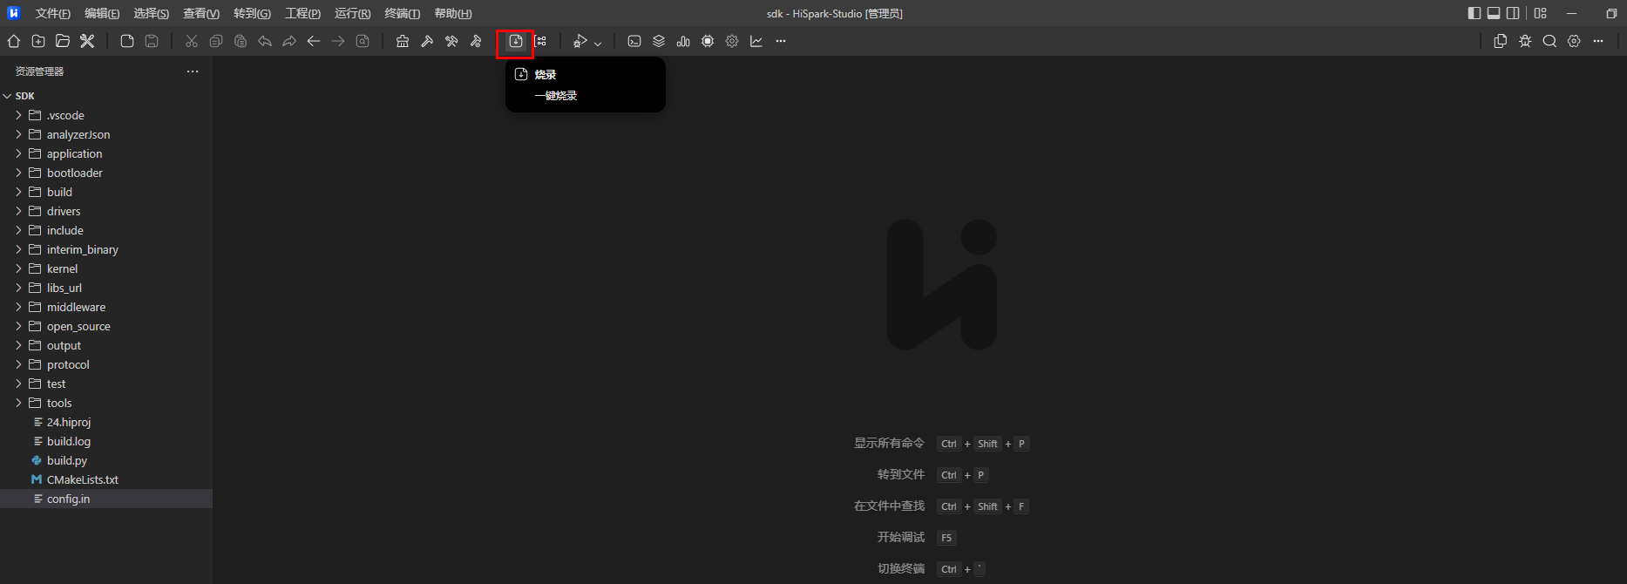Open the home icon in toolbar

(14, 41)
